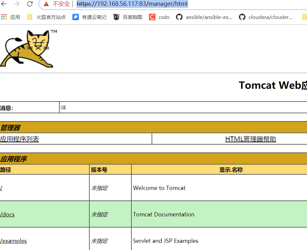Open the root / application path link

point(1,188)
